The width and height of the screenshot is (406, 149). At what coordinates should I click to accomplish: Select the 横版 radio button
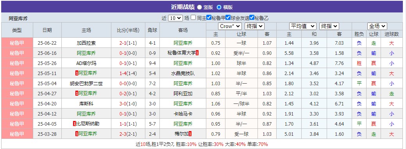click(x=219, y=7)
